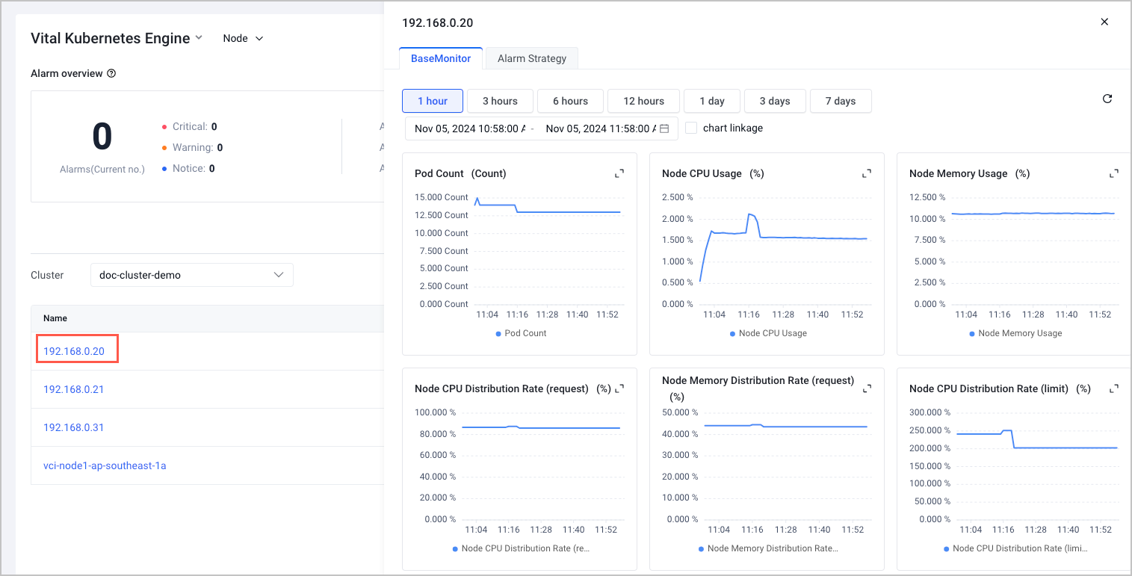Screen dimensions: 1132x576
Task: Click the Node CPU Usage (%) chart title
Action: point(713,173)
